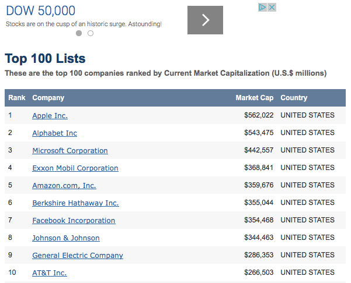Open the Exxon Mobil Corporation link
This screenshot has height=283, width=351.
click(x=75, y=168)
